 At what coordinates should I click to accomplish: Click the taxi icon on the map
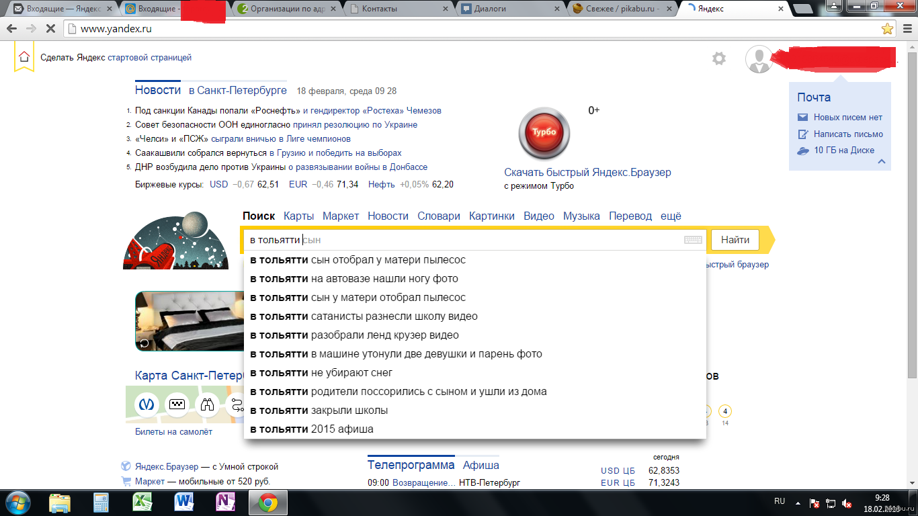tap(177, 404)
